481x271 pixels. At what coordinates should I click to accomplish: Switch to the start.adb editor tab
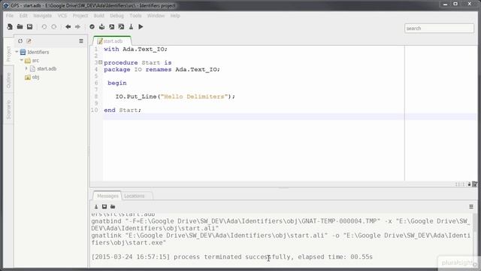click(x=112, y=41)
